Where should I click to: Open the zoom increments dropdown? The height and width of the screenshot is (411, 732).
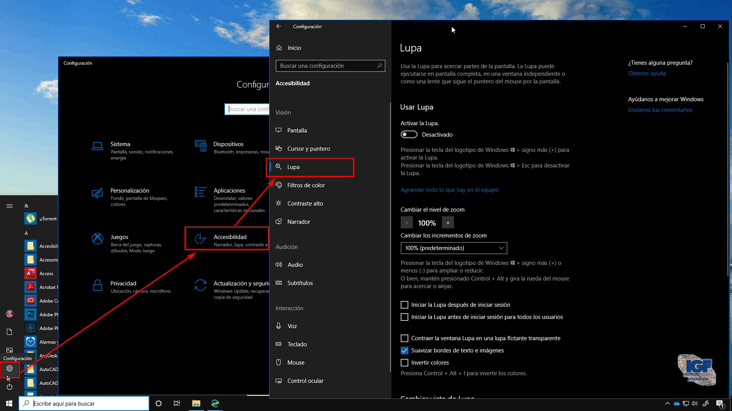click(x=454, y=248)
